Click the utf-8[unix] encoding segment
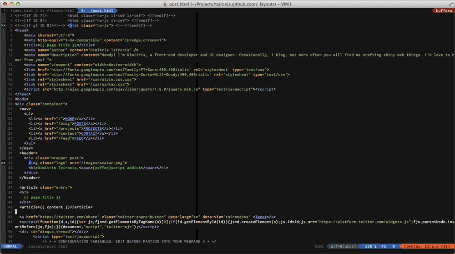 click(343, 246)
